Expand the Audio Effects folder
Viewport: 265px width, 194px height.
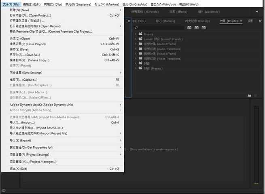[x=136, y=44]
